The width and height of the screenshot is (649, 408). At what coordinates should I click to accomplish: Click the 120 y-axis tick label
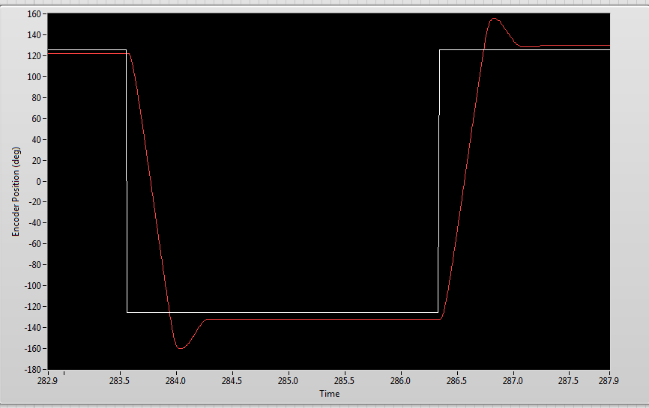34,56
